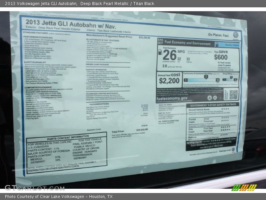Click the QR code on the fuel label
The width and height of the screenshot is (266, 200).
click(x=233, y=95)
